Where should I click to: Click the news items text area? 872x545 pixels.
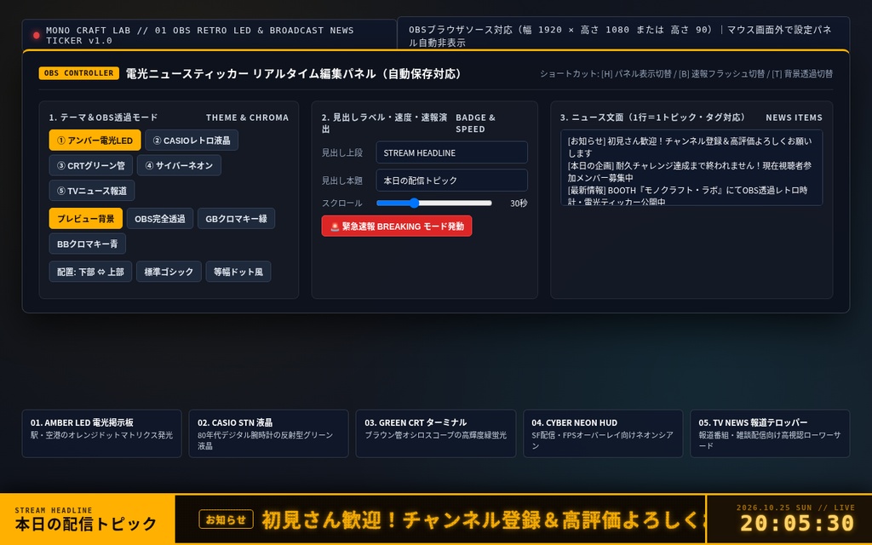pyautogui.click(x=691, y=168)
